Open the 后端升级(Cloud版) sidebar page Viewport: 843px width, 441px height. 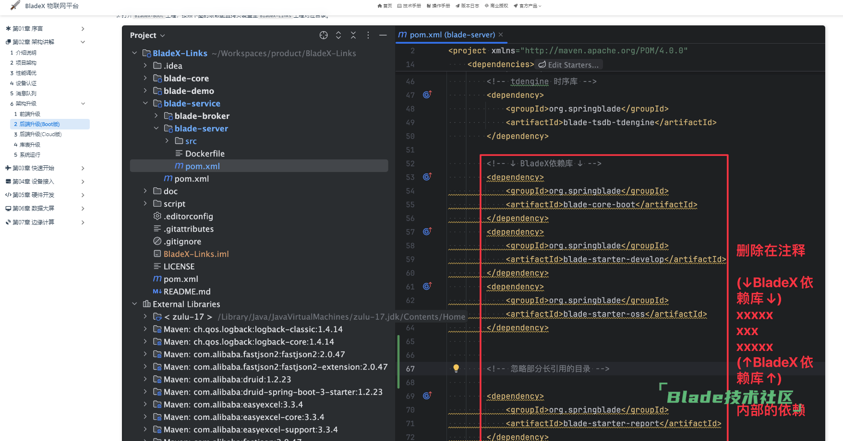click(x=40, y=134)
